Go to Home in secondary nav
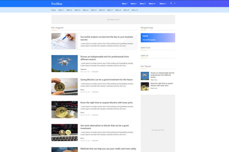This screenshot has height=152, width=229. (53, 10)
